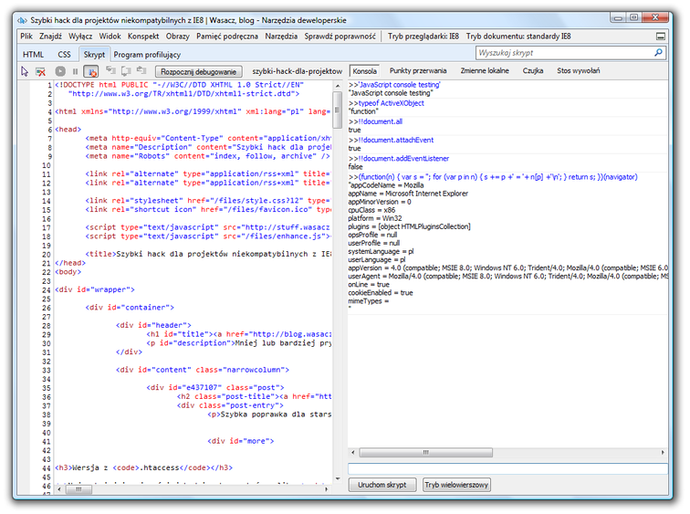The width and height of the screenshot is (690, 514).
Task: Open Tryb przeglądarki: IE8 dropdown menu
Action: tap(423, 37)
